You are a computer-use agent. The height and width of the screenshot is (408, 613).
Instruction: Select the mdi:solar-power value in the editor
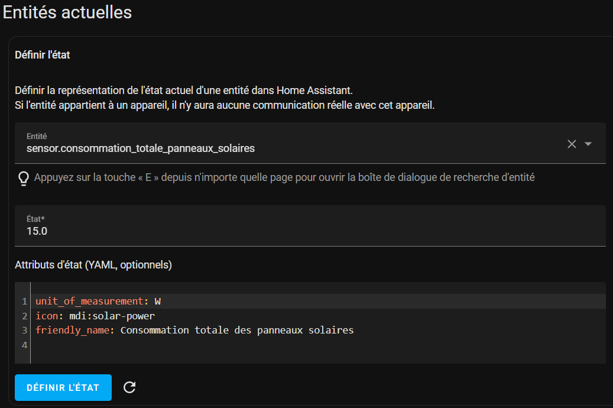(112, 316)
